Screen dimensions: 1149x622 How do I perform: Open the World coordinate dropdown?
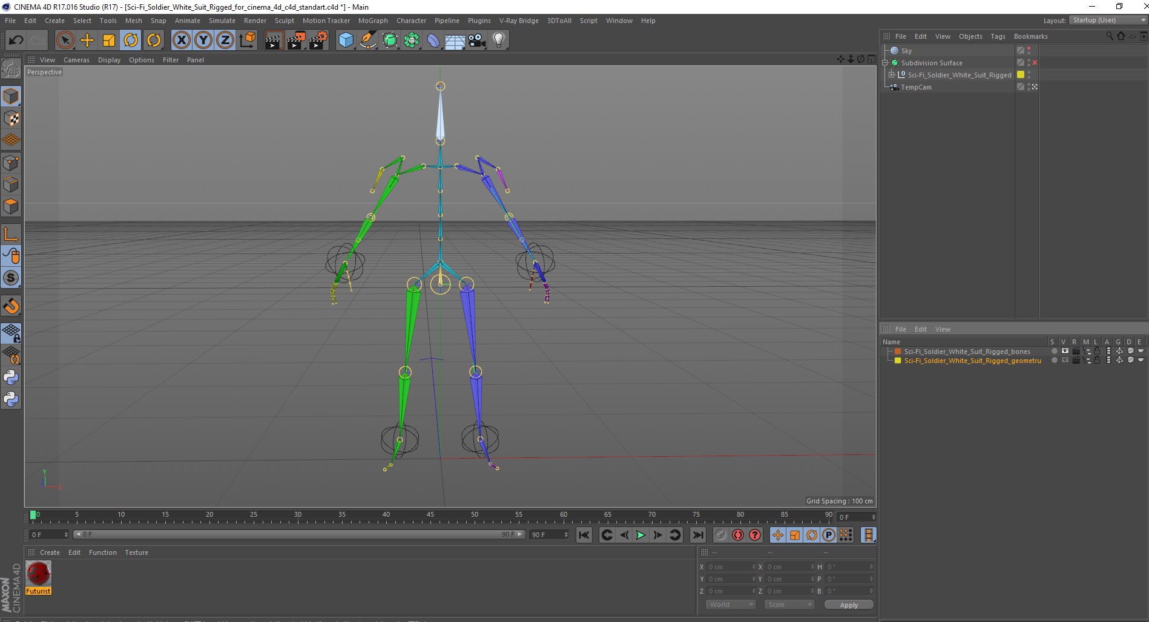point(731,604)
